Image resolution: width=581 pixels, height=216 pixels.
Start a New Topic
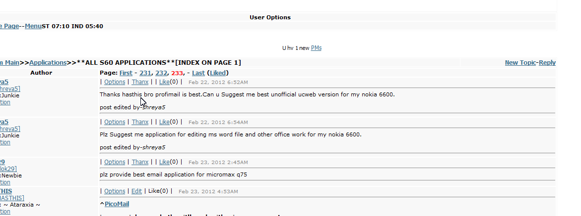(520, 62)
